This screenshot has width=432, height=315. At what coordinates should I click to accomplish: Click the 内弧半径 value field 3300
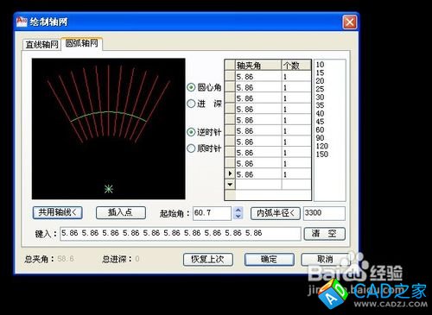324,213
